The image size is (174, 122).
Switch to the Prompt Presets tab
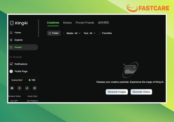point(85,23)
